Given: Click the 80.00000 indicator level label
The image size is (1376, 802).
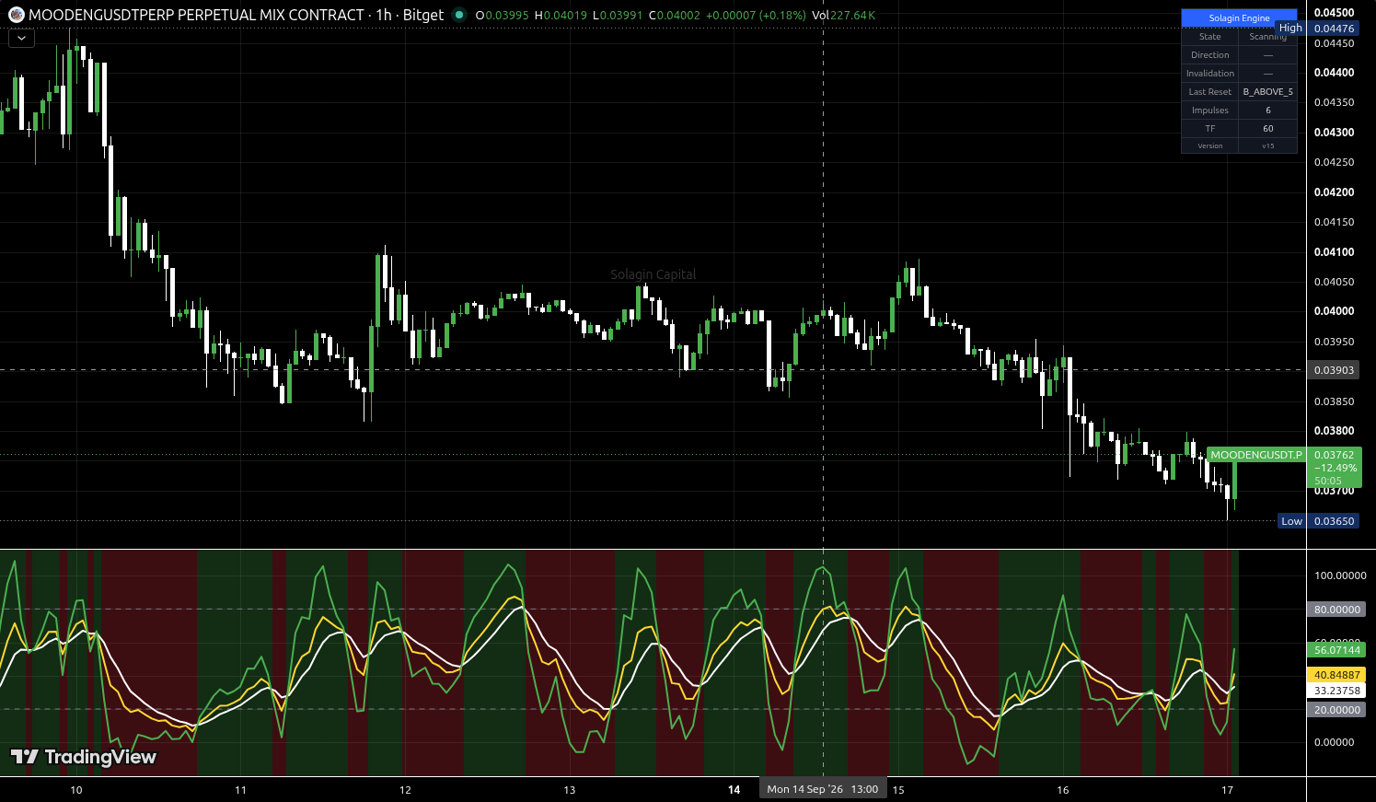Looking at the screenshot, I should coord(1337,610).
